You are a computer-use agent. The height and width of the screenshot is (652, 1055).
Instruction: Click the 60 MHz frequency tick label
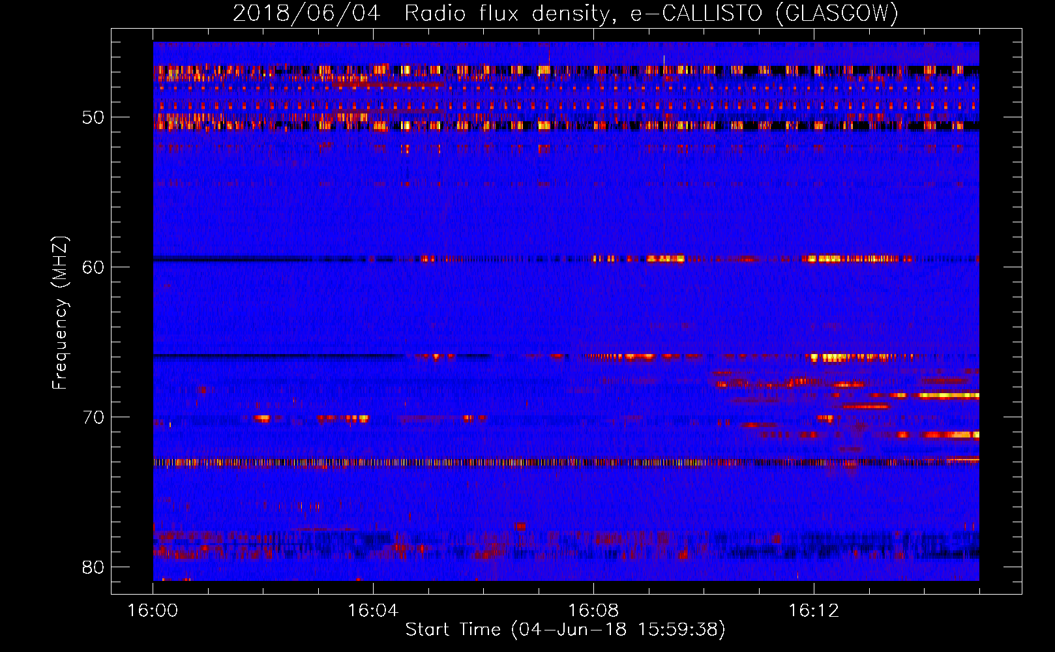tap(93, 267)
